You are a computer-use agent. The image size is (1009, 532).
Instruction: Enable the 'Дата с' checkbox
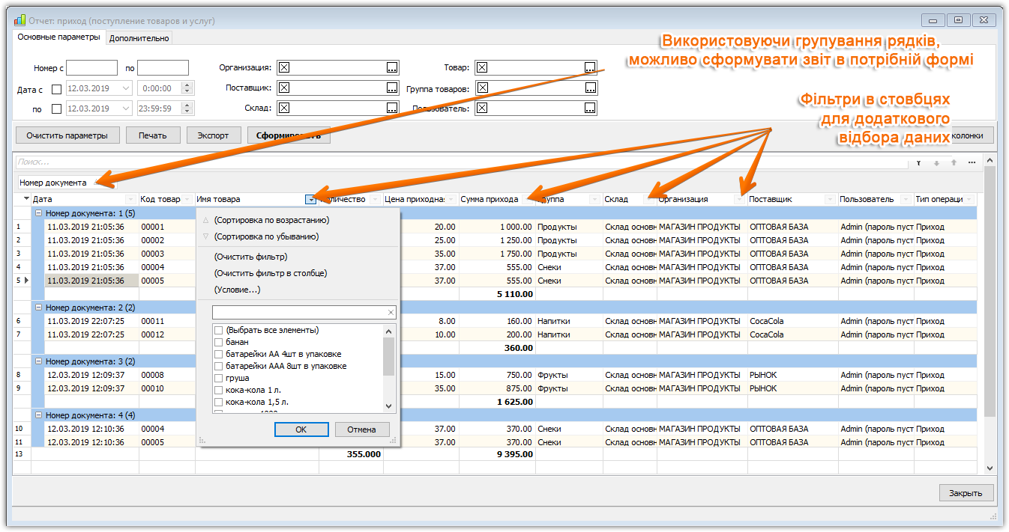(56, 89)
